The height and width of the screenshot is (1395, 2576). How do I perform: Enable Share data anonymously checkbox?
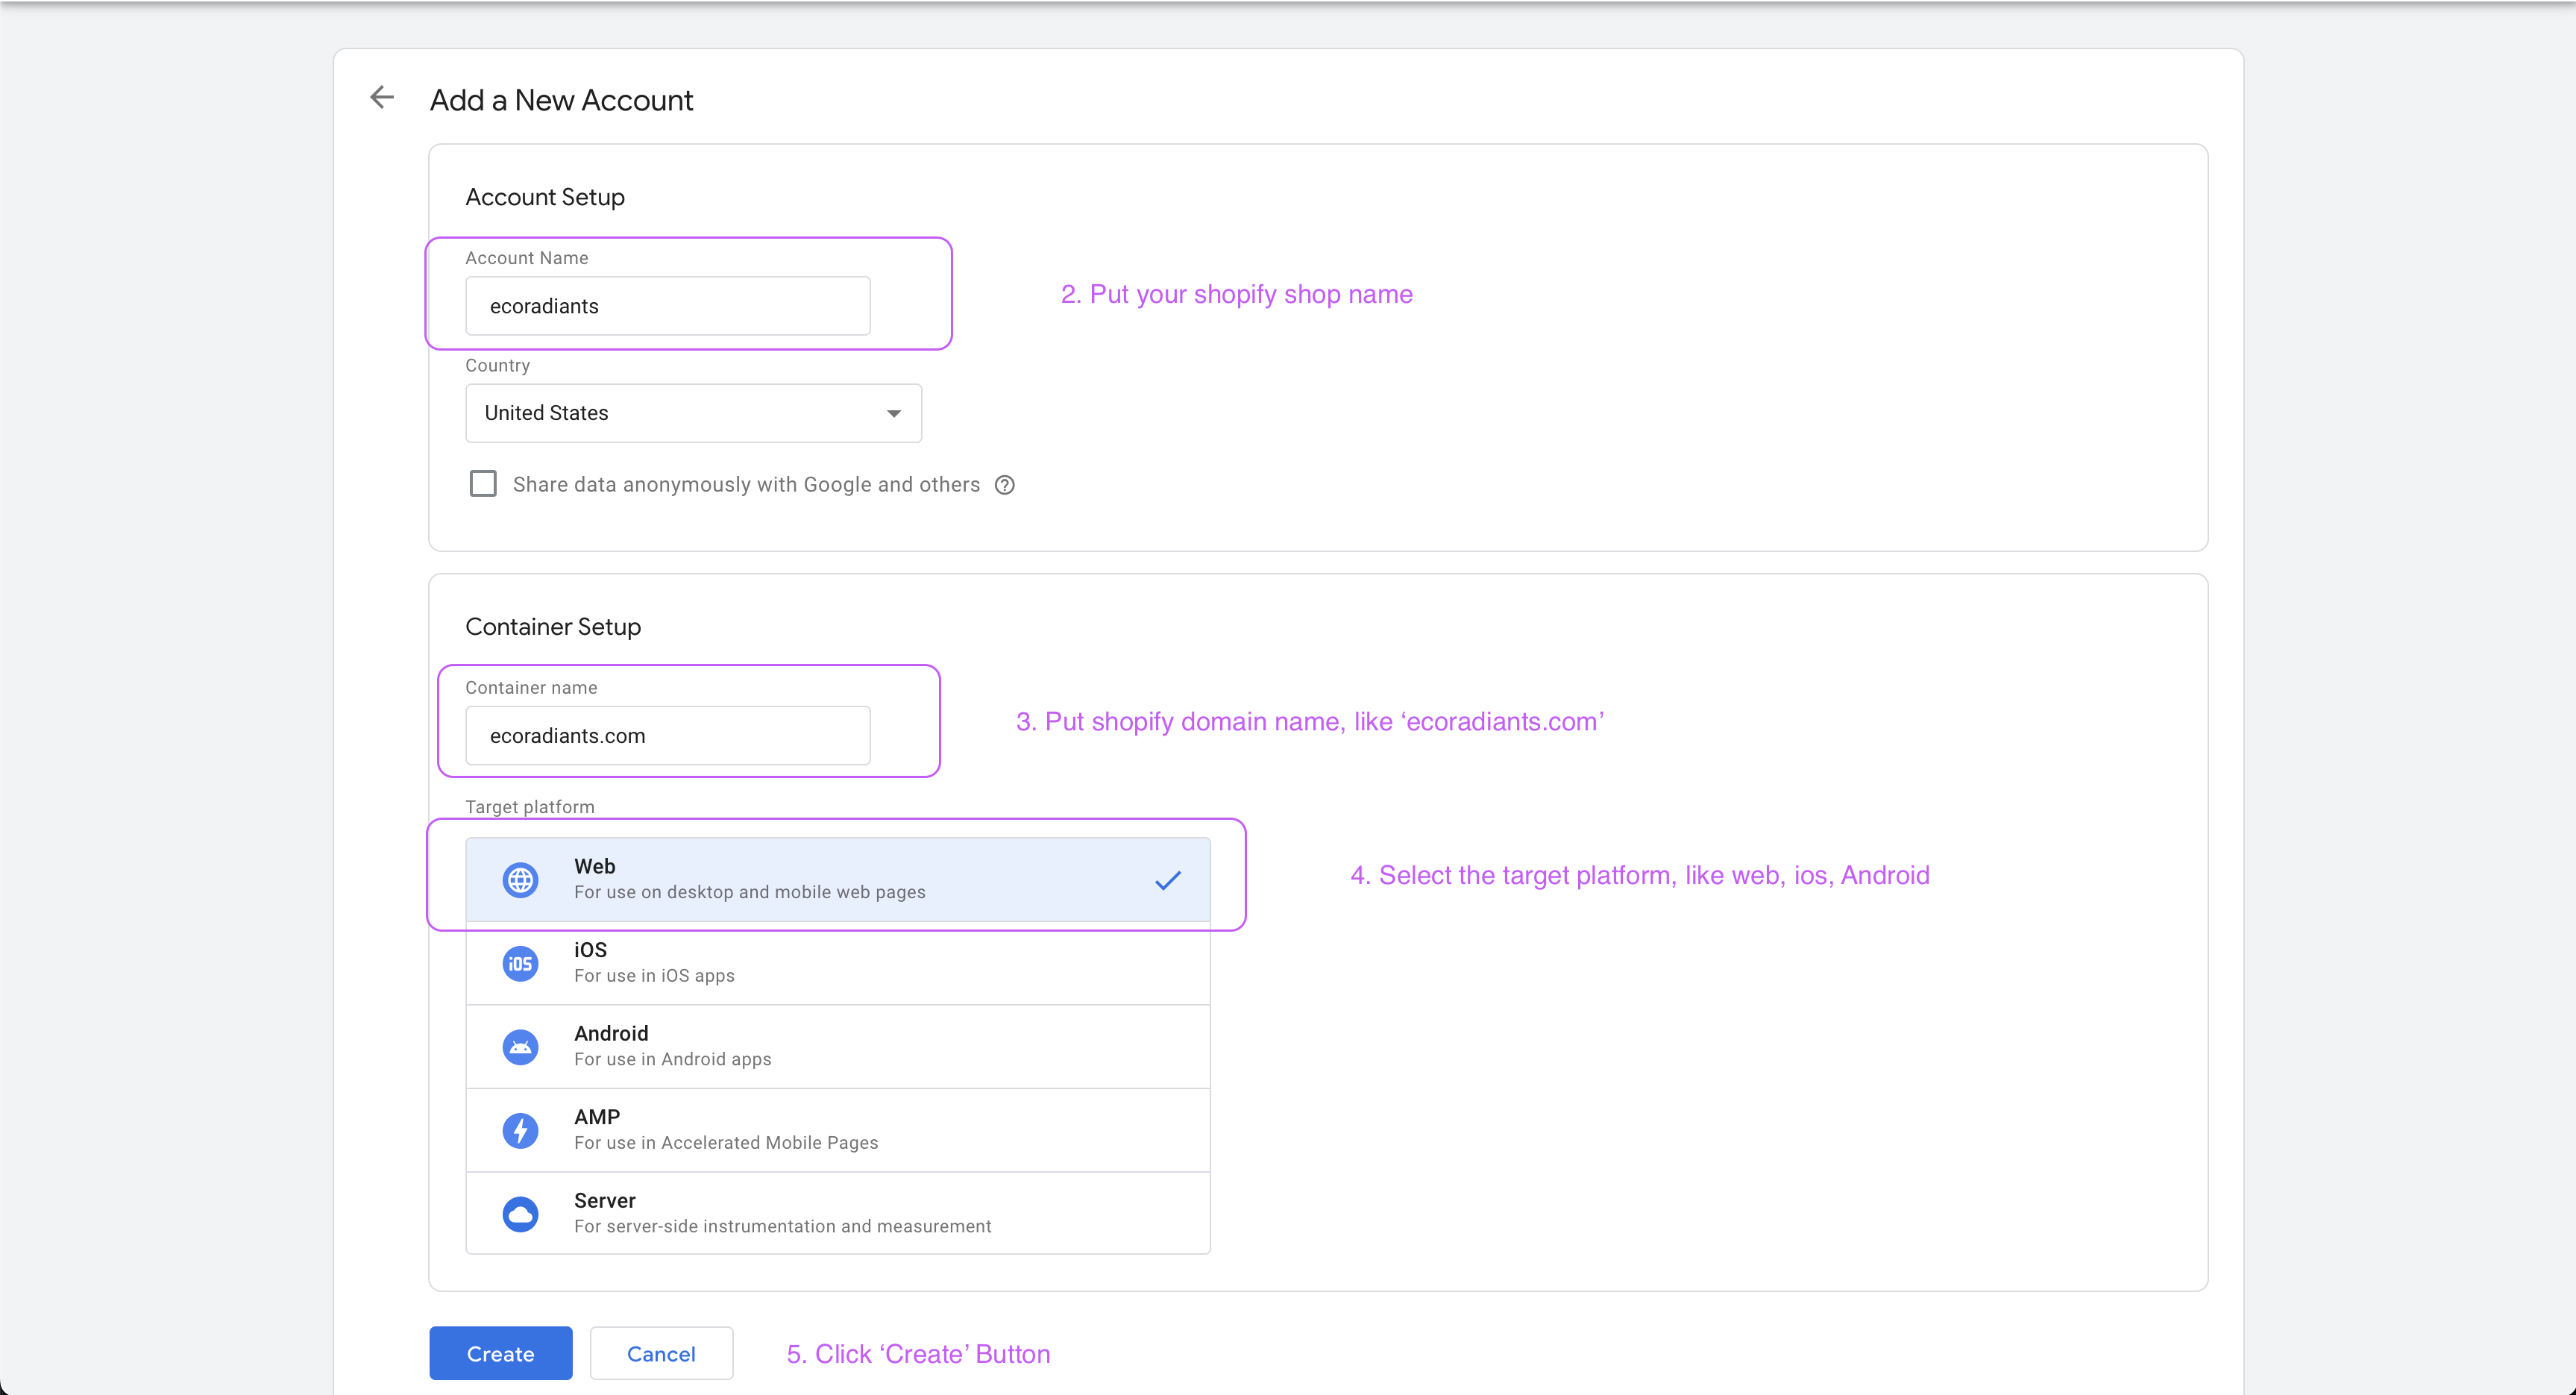click(x=483, y=484)
